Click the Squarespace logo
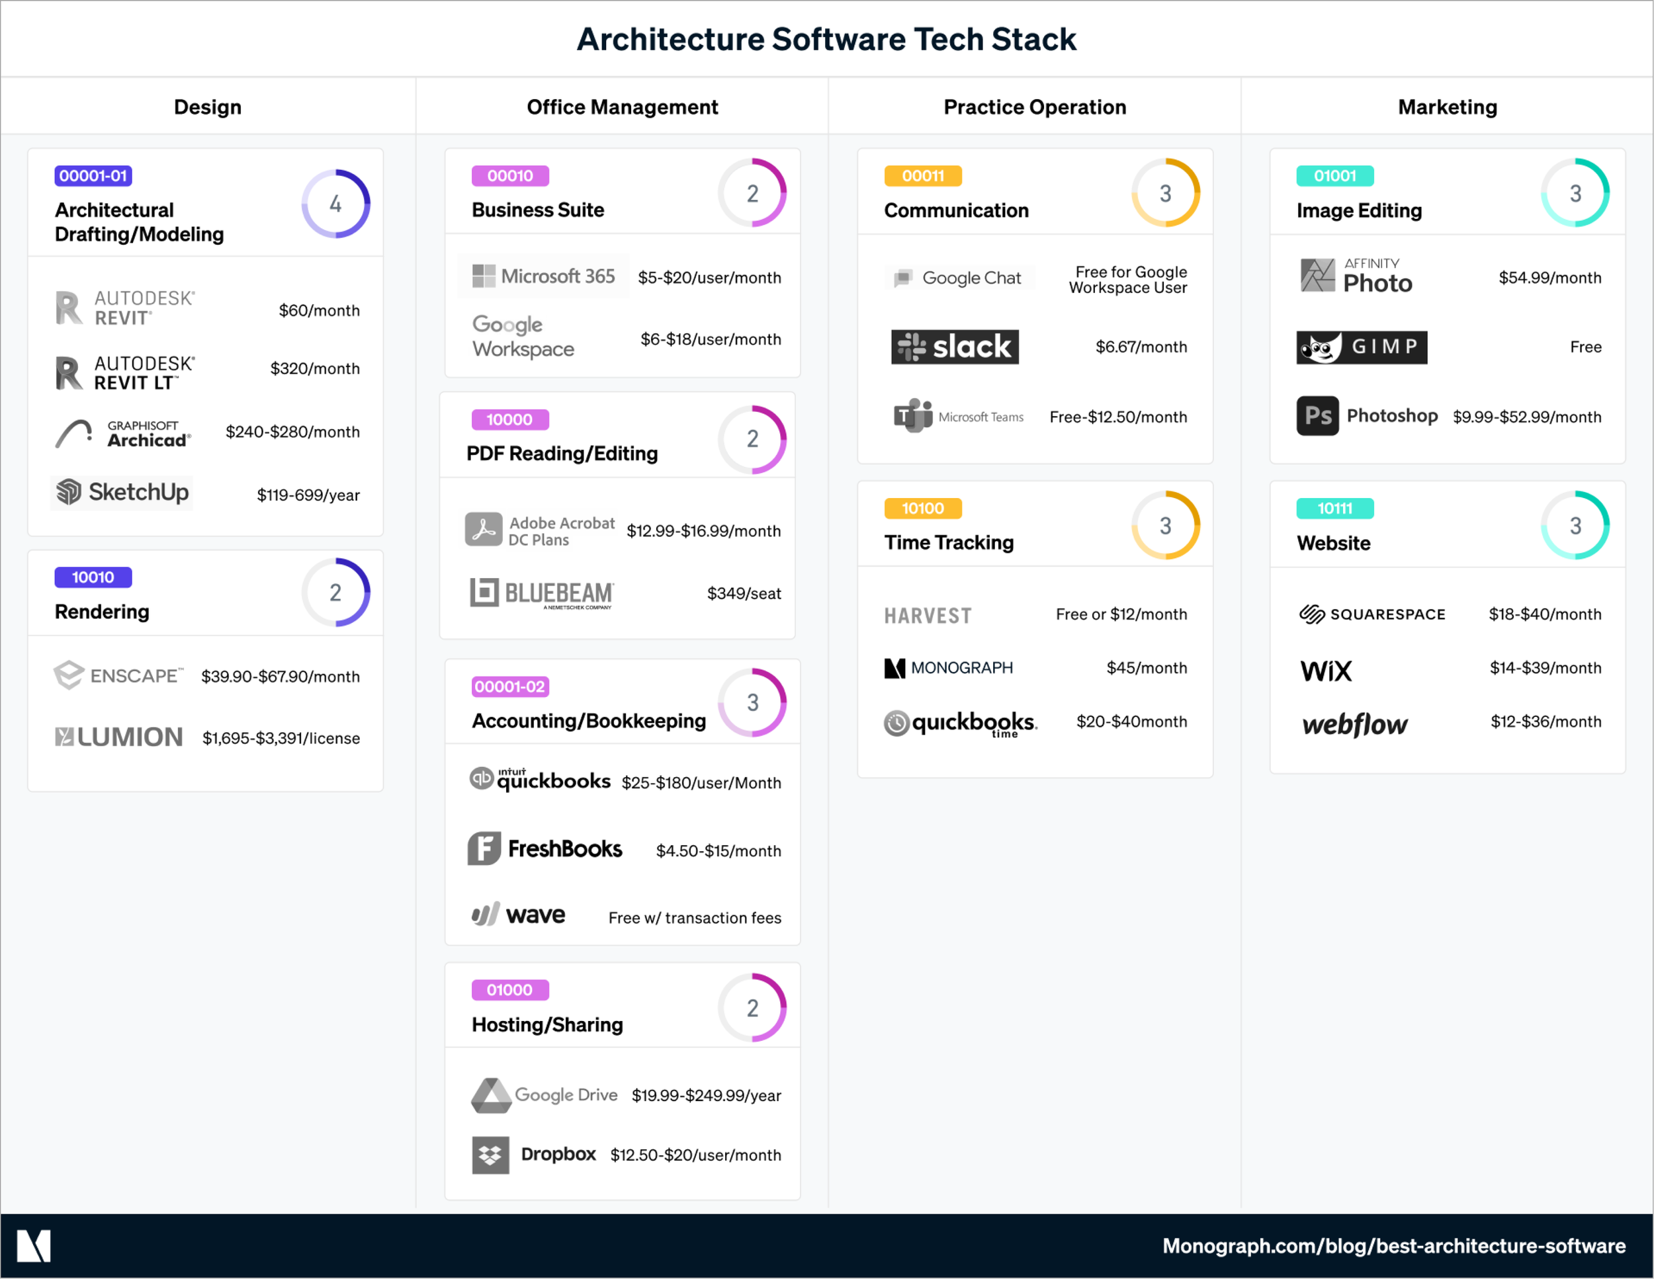 click(x=1372, y=614)
